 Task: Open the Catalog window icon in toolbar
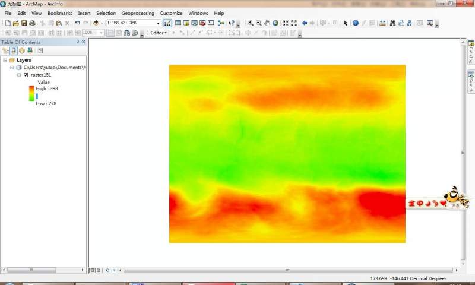click(x=186, y=23)
